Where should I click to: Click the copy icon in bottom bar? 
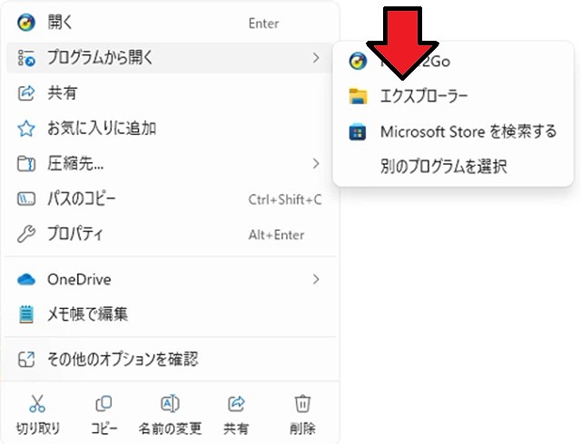click(103, 403)
